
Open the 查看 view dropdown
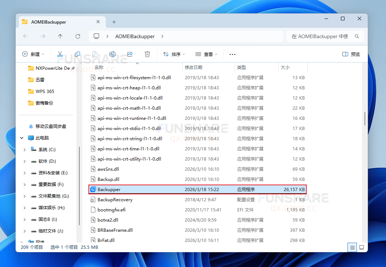tap(206, 54)
